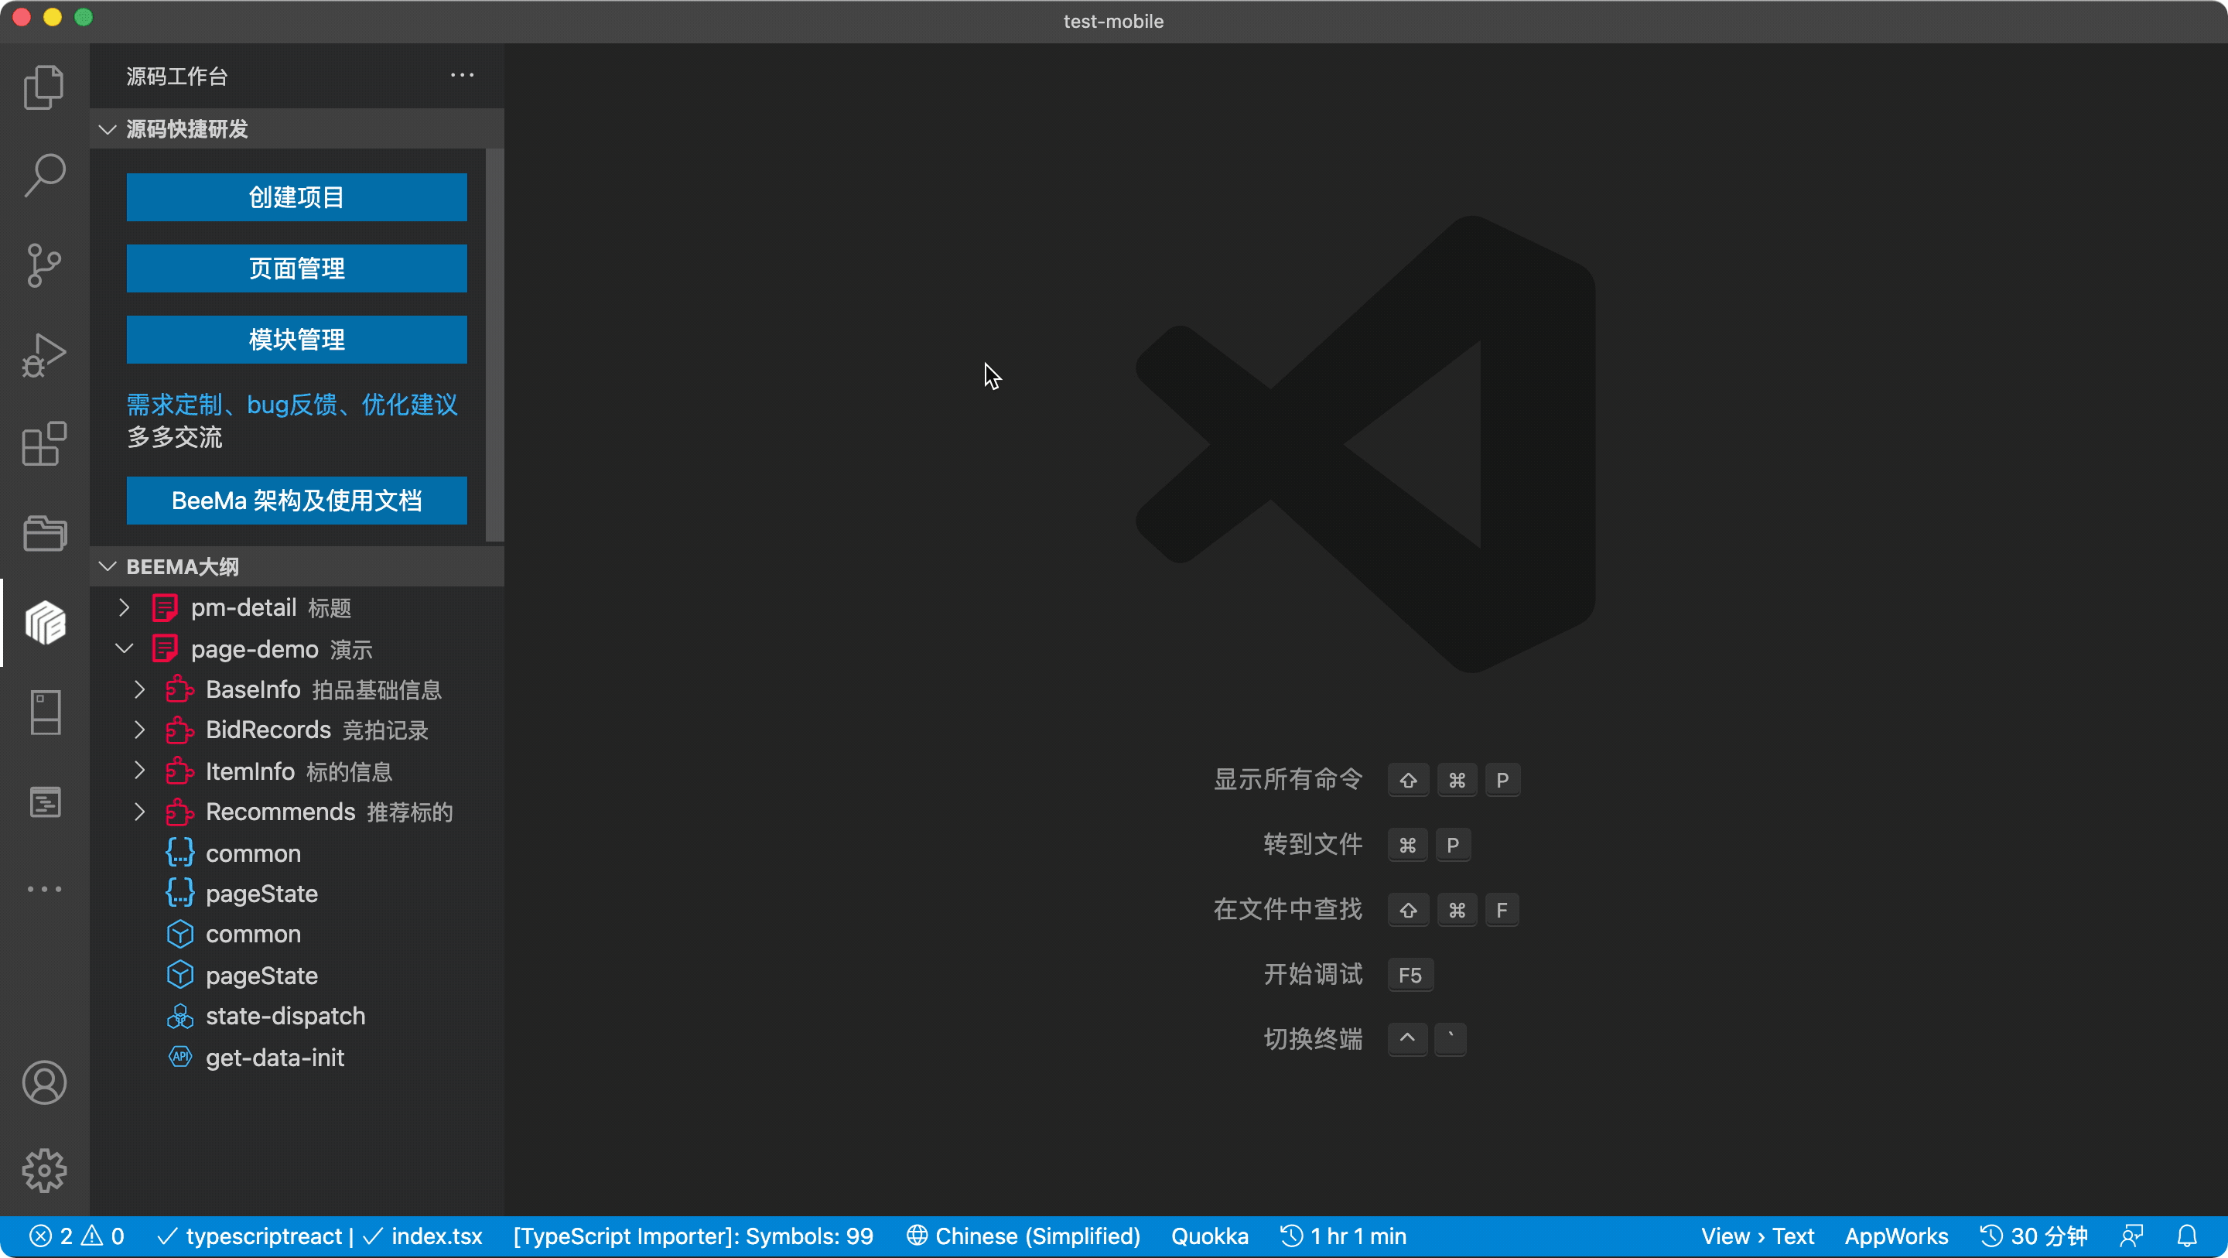The image size is (2228, 1258).
Task: Open the Accounts menu
Action: pyautogui.click(x=44, y=1082)
